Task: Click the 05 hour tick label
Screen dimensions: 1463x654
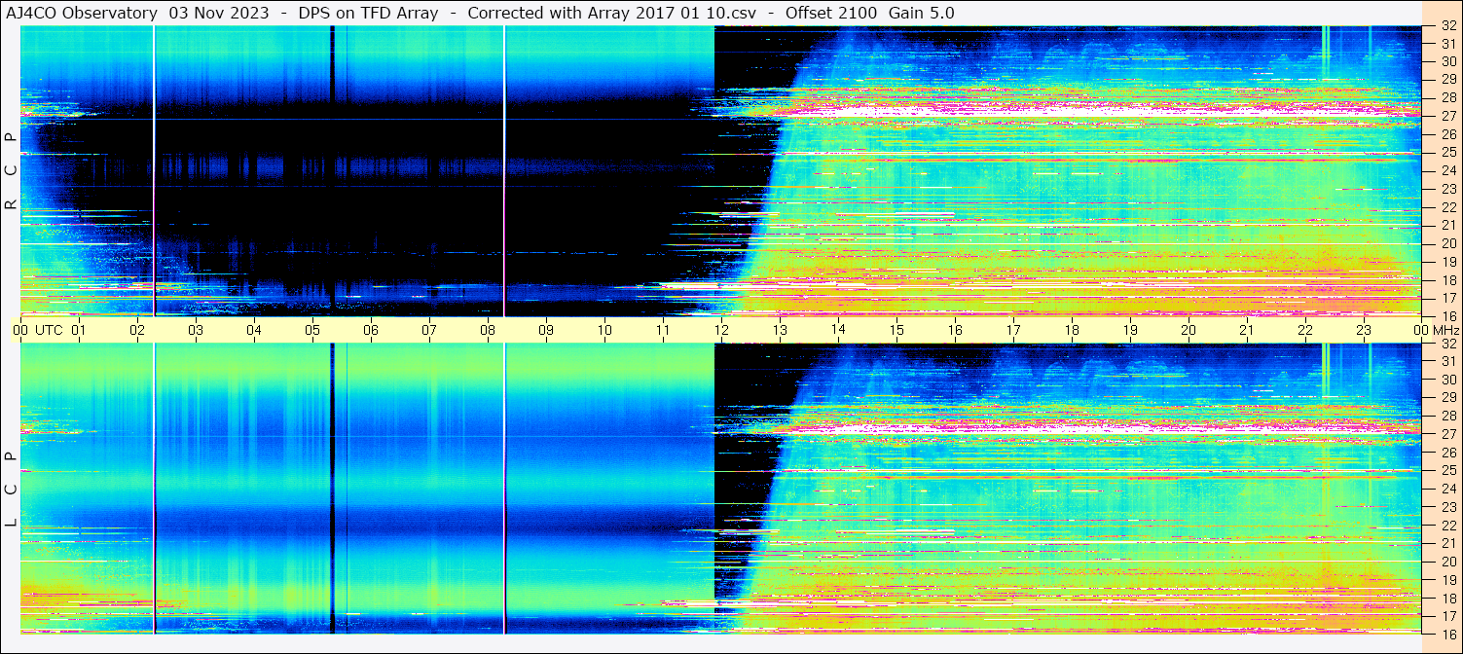Action: pyautogui.click(x=312, y=330)
